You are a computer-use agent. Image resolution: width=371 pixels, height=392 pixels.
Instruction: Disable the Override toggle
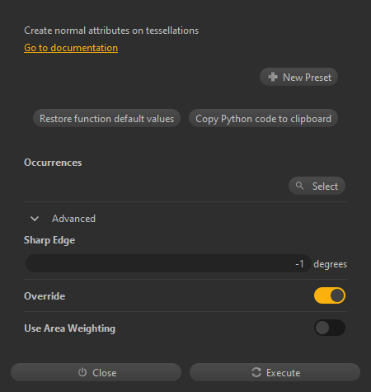(x=330, y=295)
